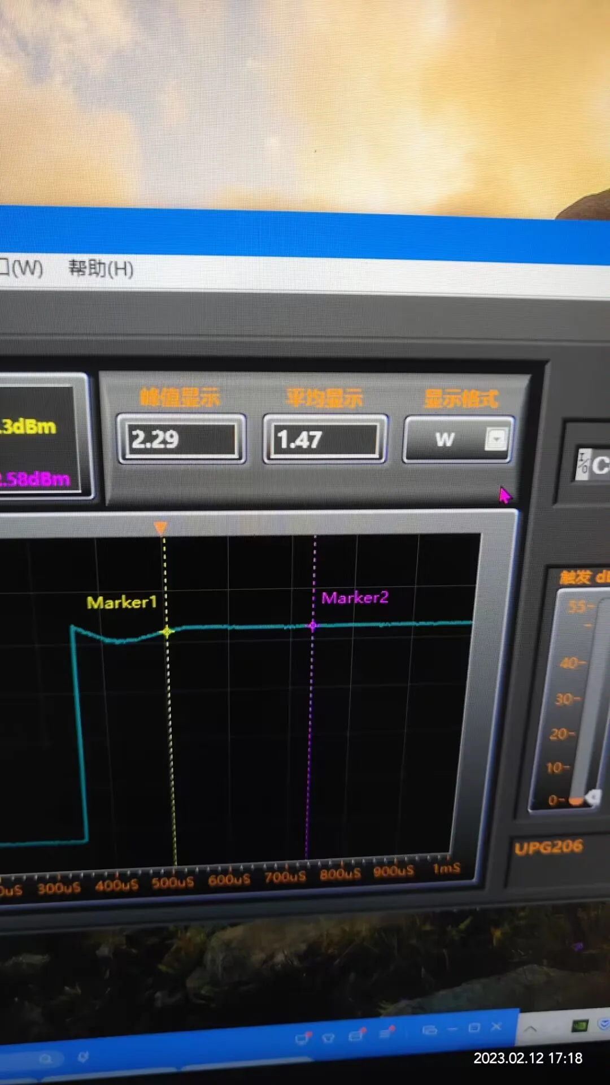This screenshot has width=610, height=1085.
Task: Click the I/O icon beside the C button
Action: tap(582, 465)
